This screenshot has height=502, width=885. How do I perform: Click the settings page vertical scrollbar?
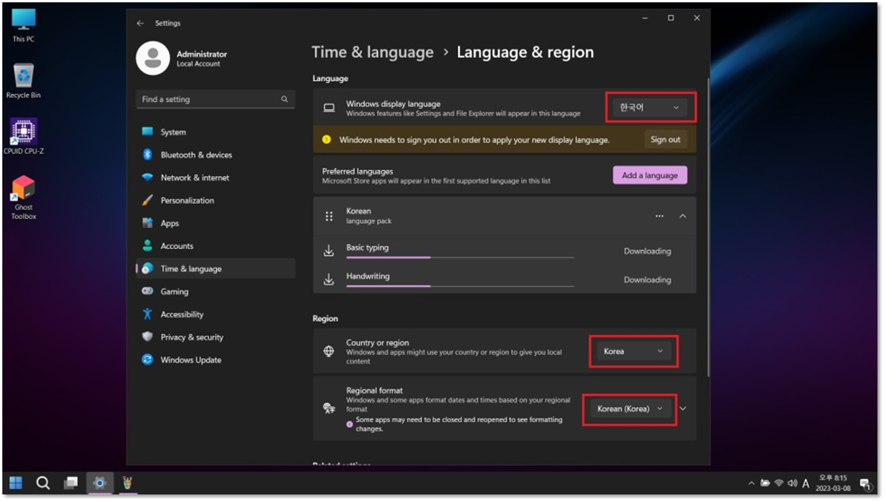coord(708,227)
